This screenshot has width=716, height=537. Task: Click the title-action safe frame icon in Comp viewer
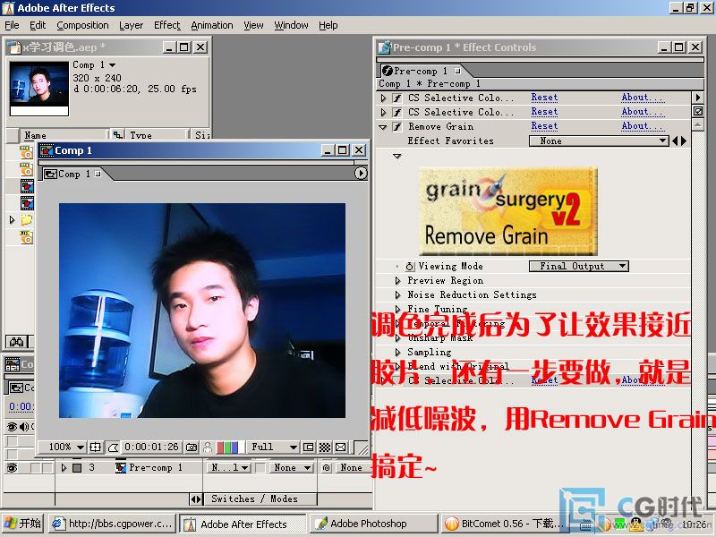[x=96, y=447]
